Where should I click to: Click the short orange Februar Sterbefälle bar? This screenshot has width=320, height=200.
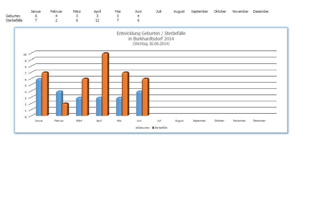point(65,110)
